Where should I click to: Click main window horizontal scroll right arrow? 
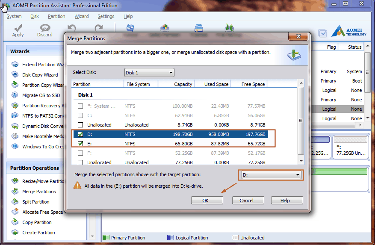coord(360,125)
